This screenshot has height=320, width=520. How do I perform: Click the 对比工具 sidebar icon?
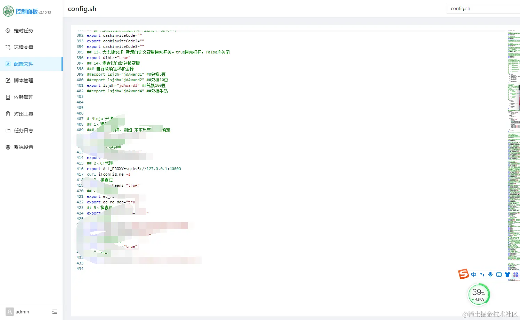8,114
